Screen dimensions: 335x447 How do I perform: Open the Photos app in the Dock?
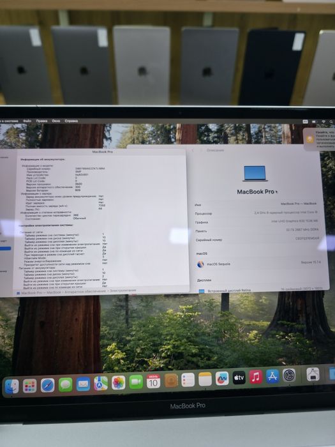(119, 383)
